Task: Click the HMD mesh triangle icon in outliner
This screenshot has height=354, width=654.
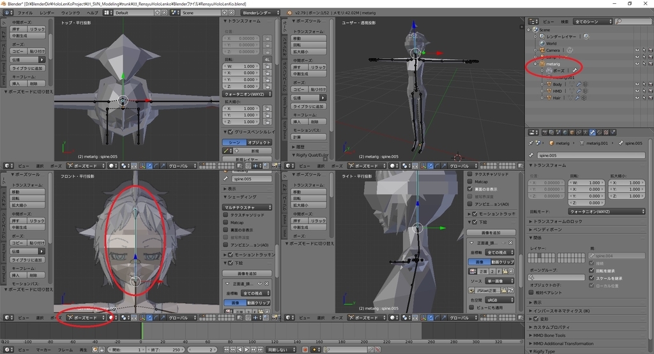Action: click(549, 91)
